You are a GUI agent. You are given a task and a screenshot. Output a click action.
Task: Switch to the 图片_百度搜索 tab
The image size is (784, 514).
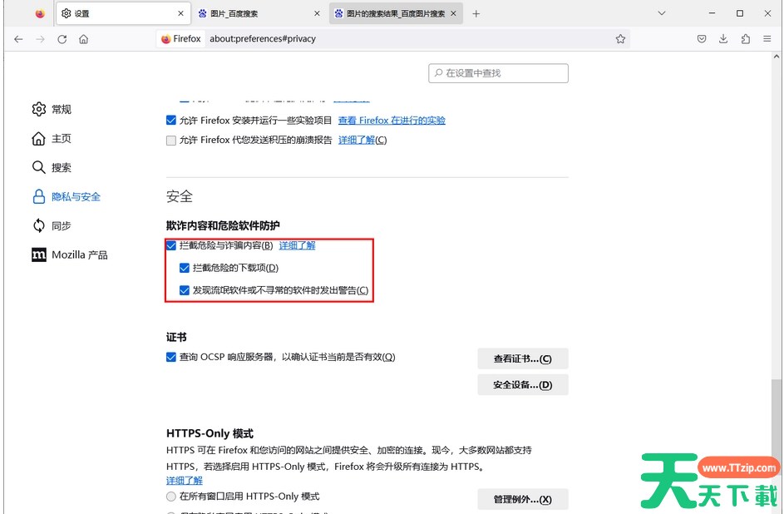(x=259, y=13)
